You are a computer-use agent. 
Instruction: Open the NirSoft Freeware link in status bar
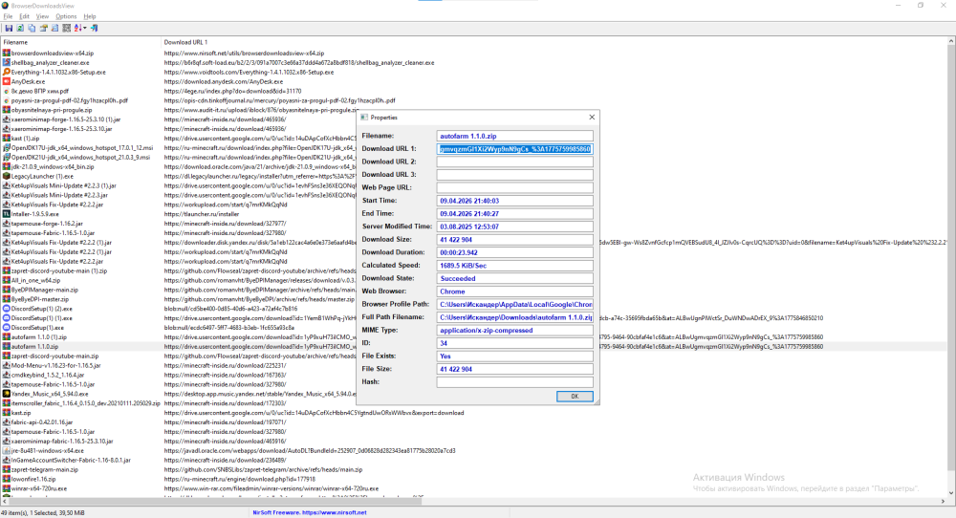310,512
